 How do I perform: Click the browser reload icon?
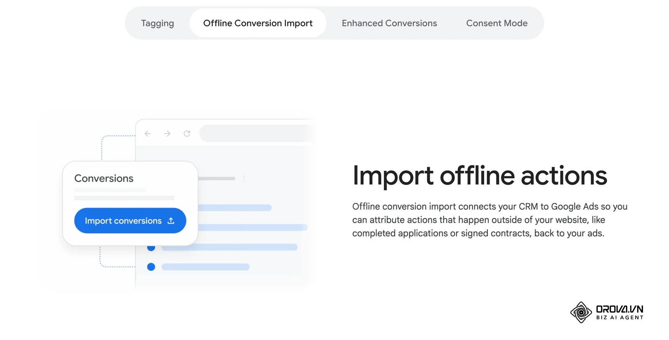(x=187, y=133)
